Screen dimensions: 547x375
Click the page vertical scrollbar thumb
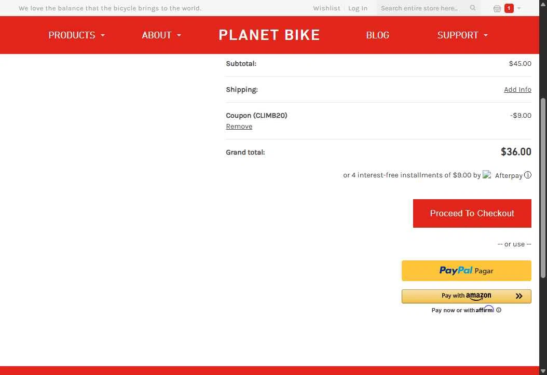point(543,188)
